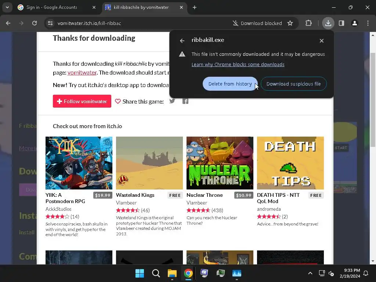Open the Windows Start menu
Image resolution: width=376 pixels, height=282 pixels.
tap(140, 273)
